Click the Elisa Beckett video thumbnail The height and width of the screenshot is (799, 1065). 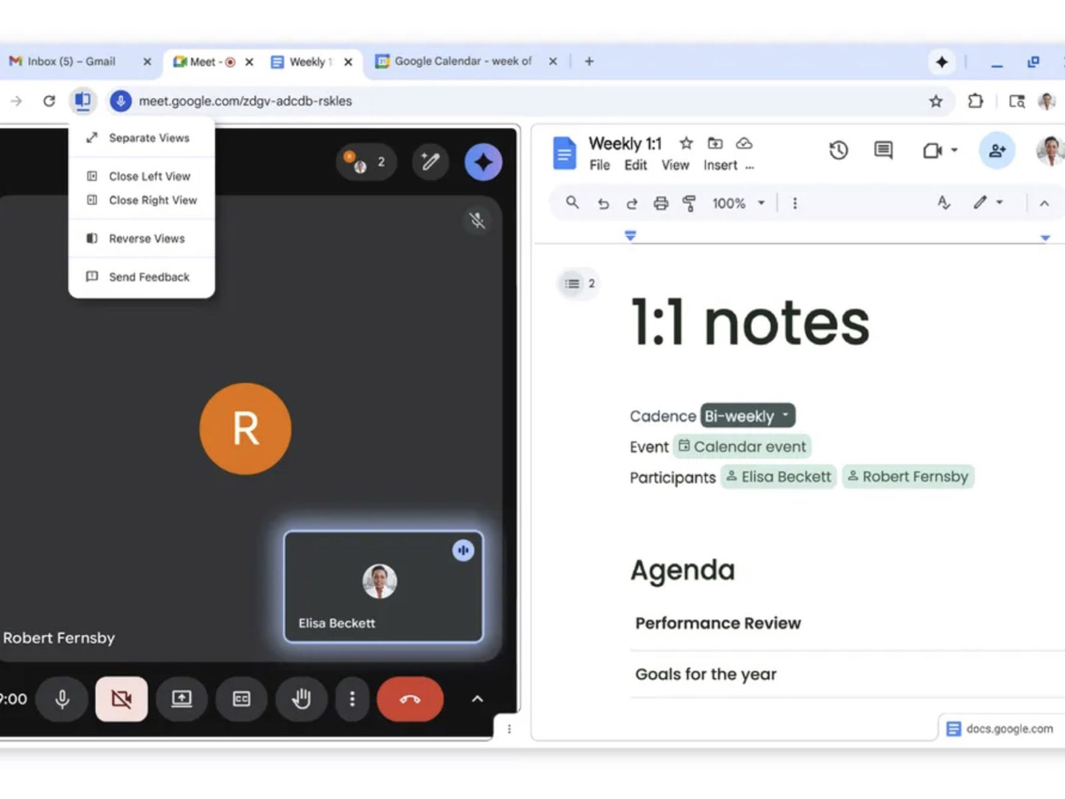383,586
